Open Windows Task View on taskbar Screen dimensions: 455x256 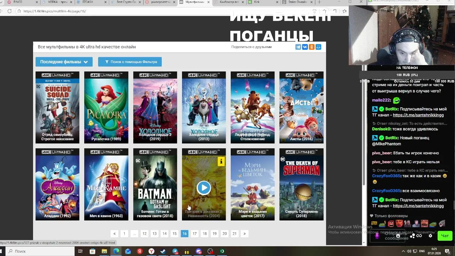[x=80, y=251]
